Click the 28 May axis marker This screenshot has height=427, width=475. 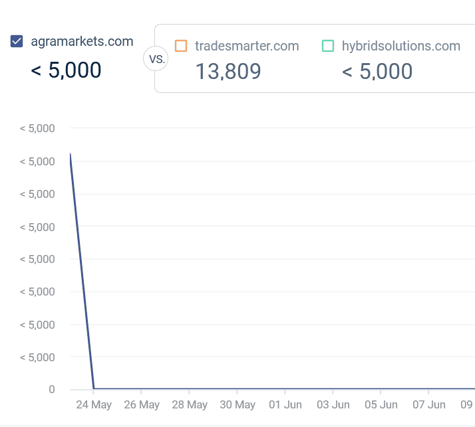tap(190, 404)
